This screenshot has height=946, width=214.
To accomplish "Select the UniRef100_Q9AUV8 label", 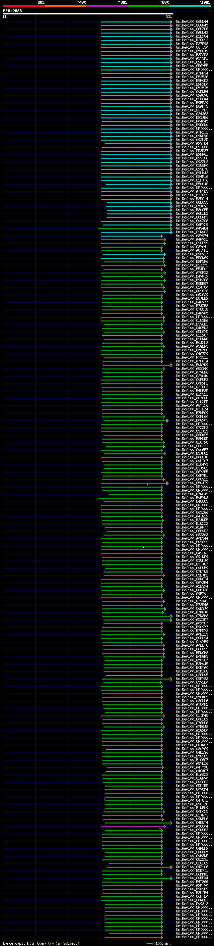I will coord(192,96).
